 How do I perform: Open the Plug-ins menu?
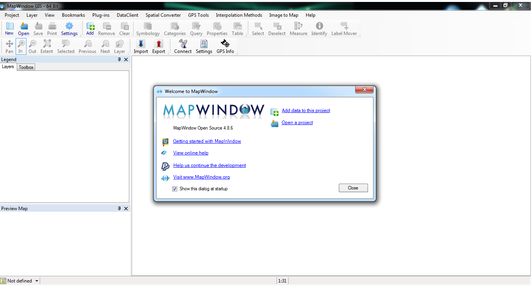(x=100, y=15)
